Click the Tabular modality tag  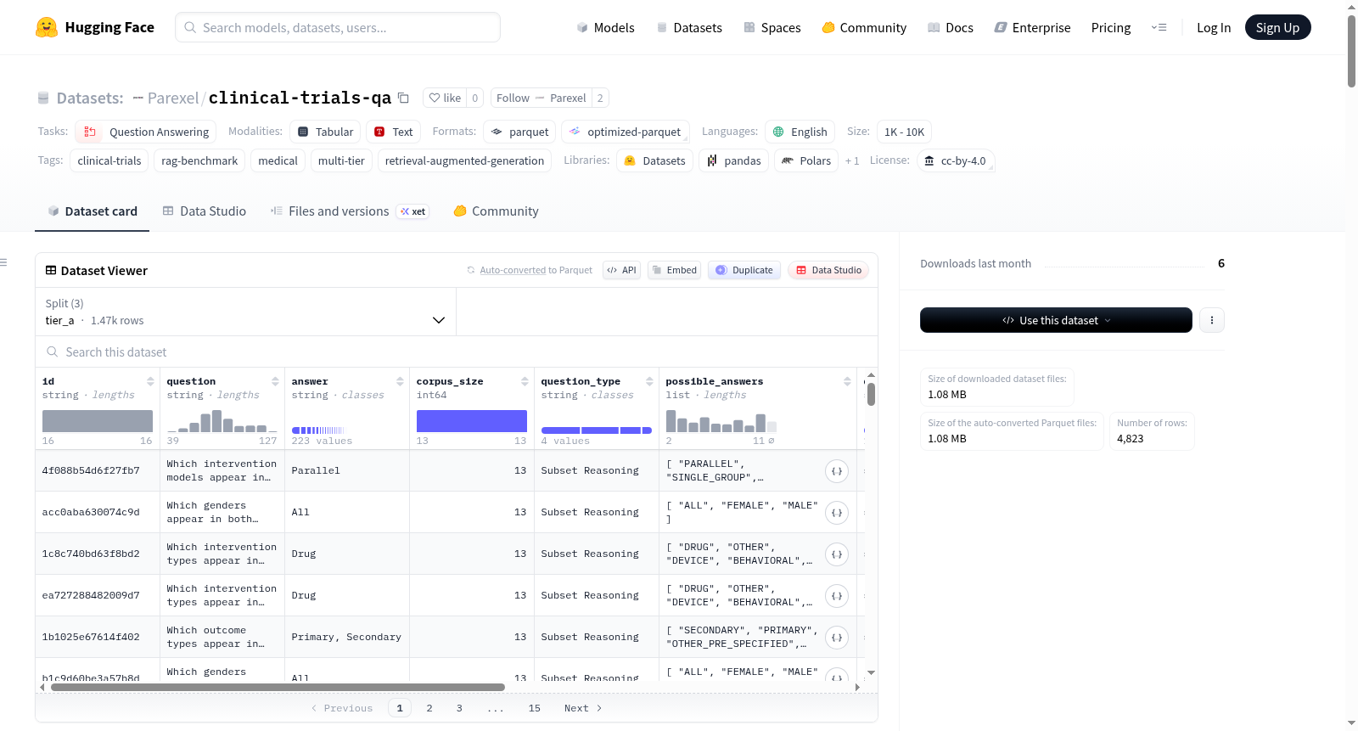pos(326,132)
